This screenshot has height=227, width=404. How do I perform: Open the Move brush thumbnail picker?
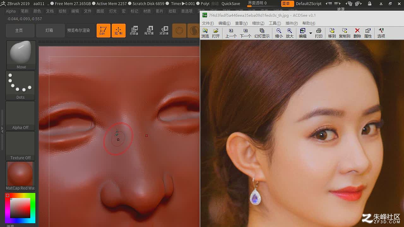pos(21,55)
